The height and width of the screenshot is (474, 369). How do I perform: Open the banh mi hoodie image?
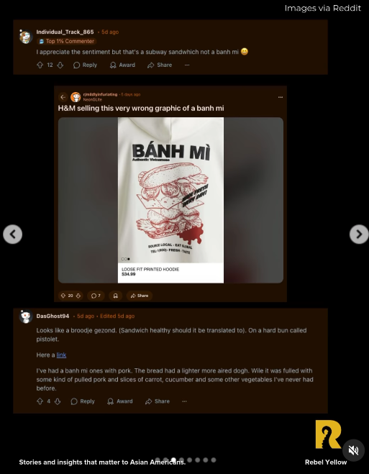pyautogui.click(x=170, y=200)
